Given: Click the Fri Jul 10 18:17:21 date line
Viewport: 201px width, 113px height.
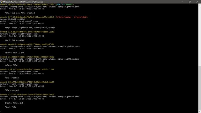Looking at the screenshot, I should pyautogui.click(x=22, y=99).
